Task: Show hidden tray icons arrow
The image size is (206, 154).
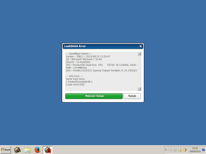Action: [166, 150]
